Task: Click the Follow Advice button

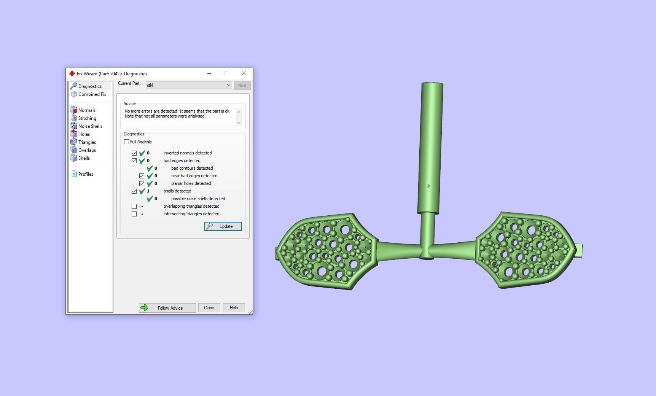Action: pyautogui.click(x=167, y=308)
